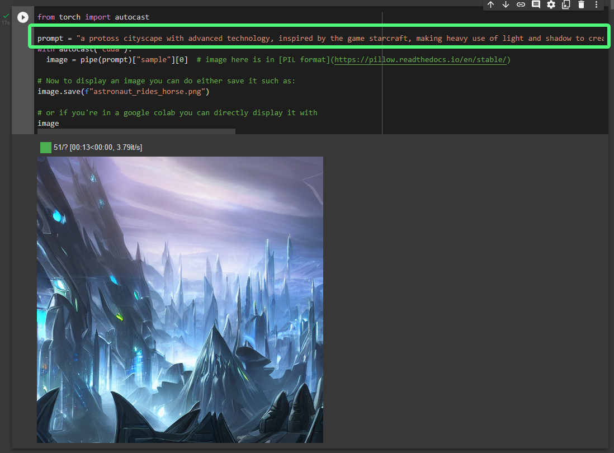Click the green execution checkmark status
The image size is (614, 453).
tap(6, 16)
